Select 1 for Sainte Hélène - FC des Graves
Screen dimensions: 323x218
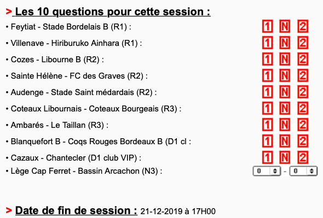coord(267,75)
